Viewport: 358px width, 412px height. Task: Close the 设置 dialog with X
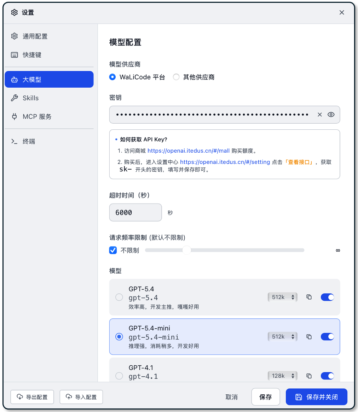click(x=342, y=12)
